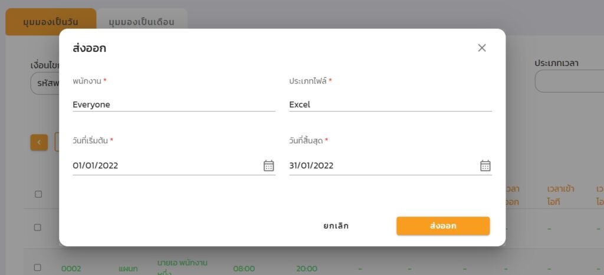Open the calendar picker for วันที่เริ่มต้น
Viewport: 604px width, 275px height.
268,166
